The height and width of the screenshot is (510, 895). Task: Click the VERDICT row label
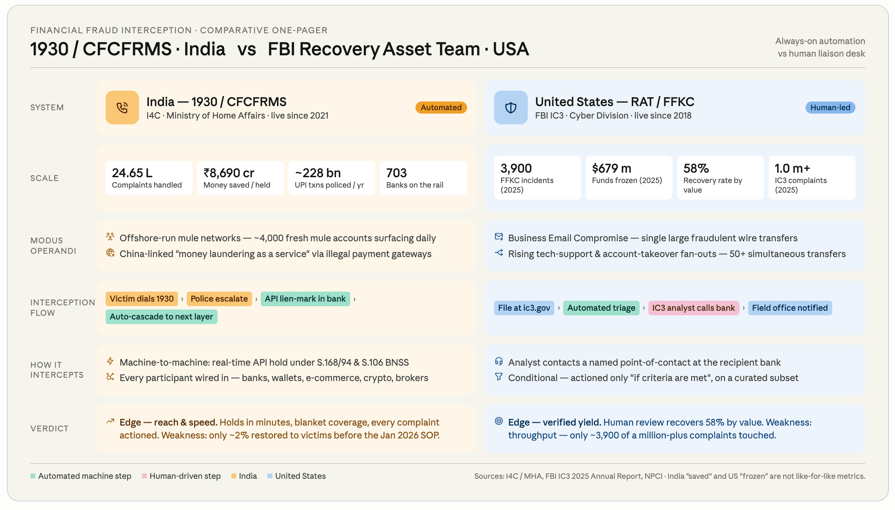point(49,428)
